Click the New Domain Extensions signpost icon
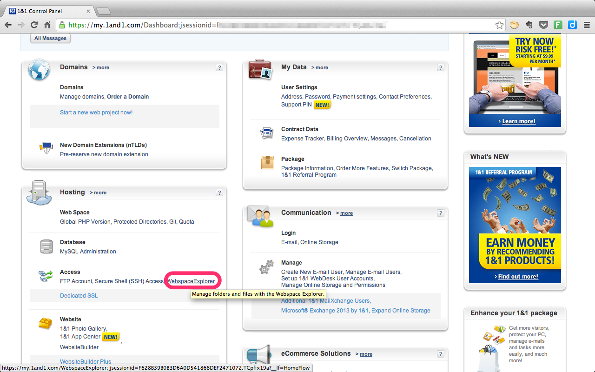The image size is (595, 372). coord(46,149)
